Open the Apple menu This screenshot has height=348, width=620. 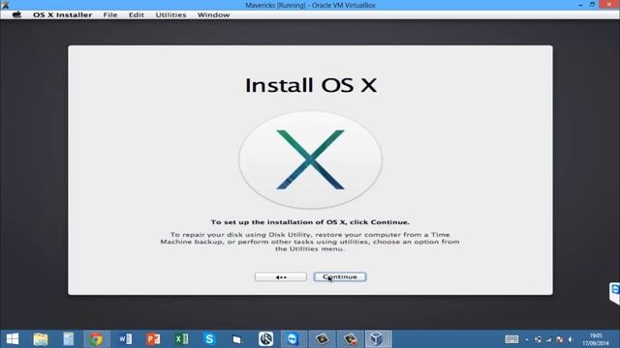16,14
